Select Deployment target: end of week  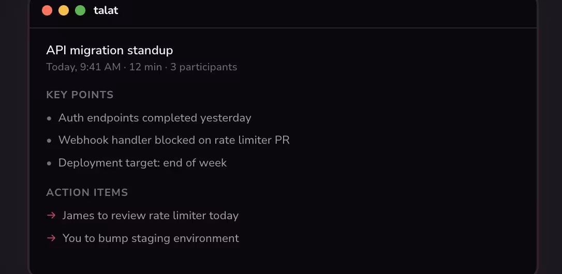[x=143, y=163]
